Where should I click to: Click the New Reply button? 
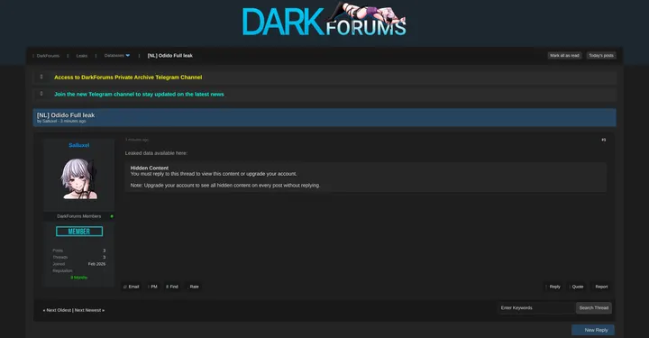pyautogui.click(x=593, y=330)
